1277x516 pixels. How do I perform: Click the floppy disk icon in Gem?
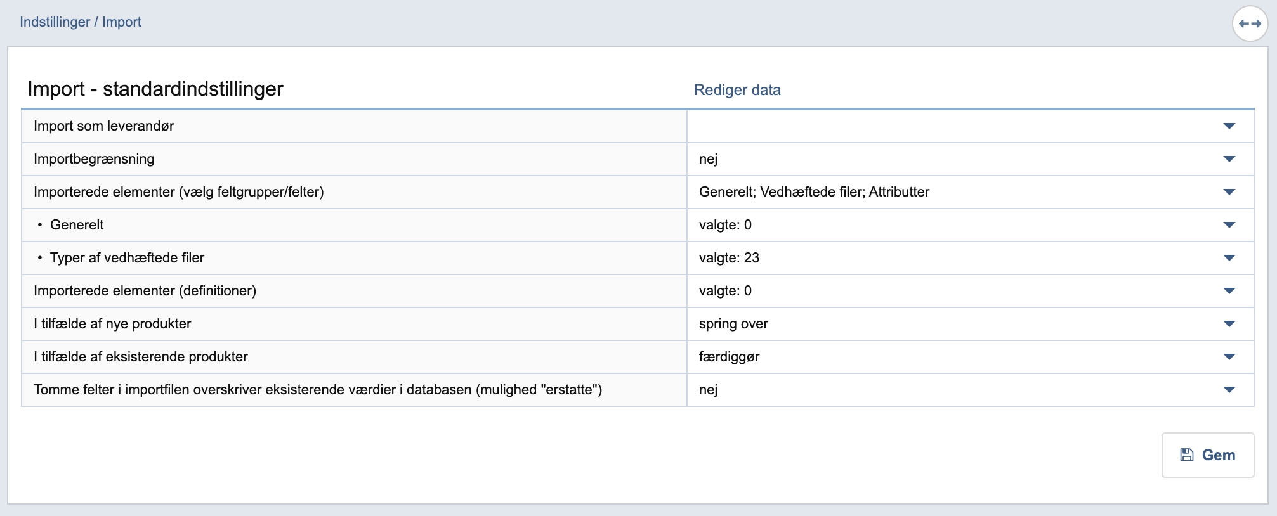pyautogui.click(x=1186, y=455)
